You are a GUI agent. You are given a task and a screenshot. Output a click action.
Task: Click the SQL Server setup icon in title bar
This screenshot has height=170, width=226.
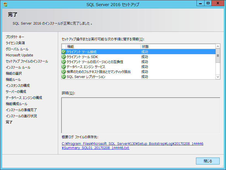pyautogui.click(x=5, y=4)
